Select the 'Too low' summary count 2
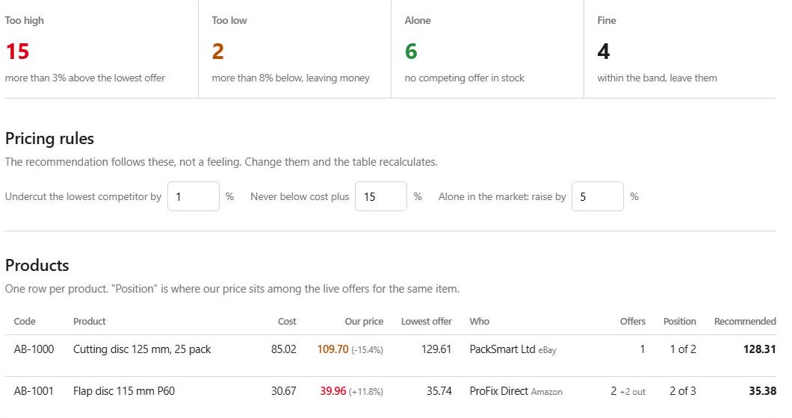 tap(217, 52)
